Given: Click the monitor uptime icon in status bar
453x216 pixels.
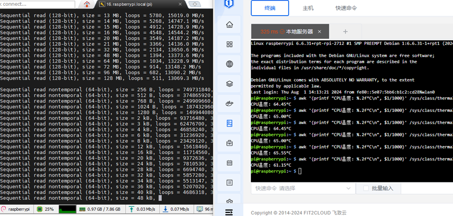Looking at the screenshot, I should 200,209.
